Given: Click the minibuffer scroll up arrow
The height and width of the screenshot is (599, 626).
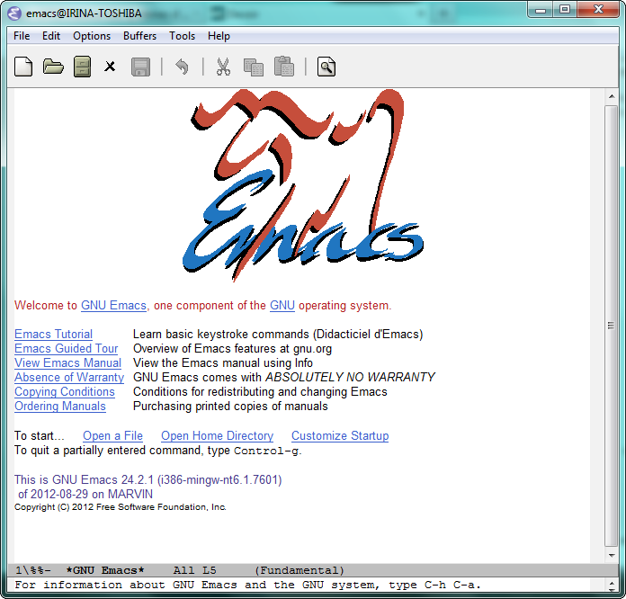Looking at the screenshot, I should pyautogui.click(x=612, y=583).
